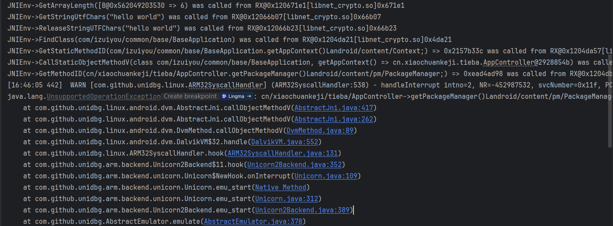Click the Lingma AI icon

click(225, 96)
